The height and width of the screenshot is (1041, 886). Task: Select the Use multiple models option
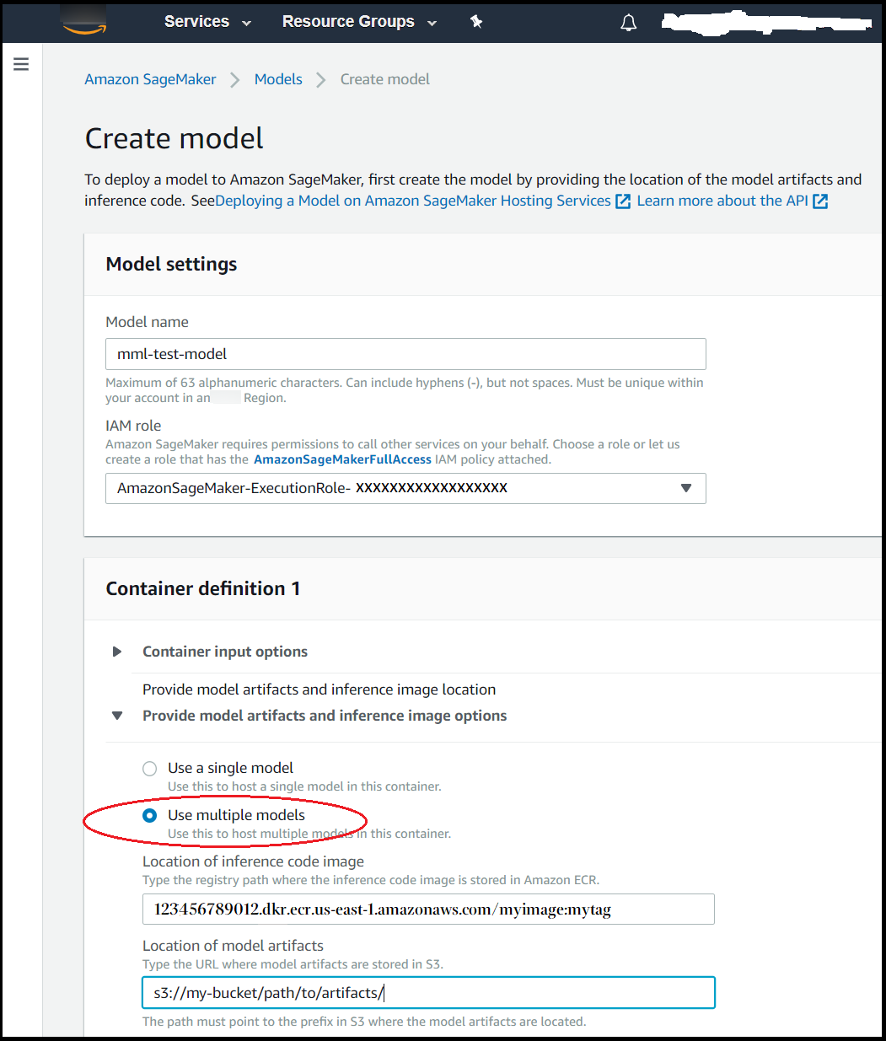[x=150, y=815]
